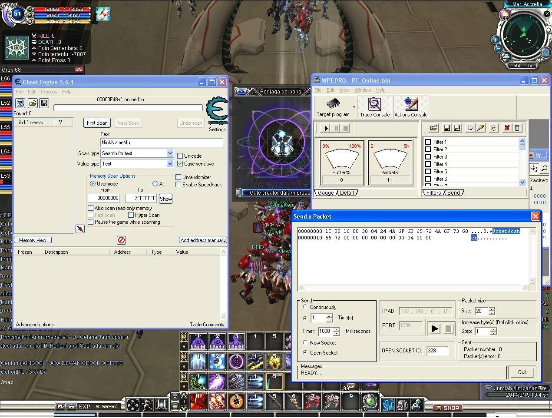Click Add address manually
Image resolution: width=552 pixels, height=418 pixels.
pos(203,240)
